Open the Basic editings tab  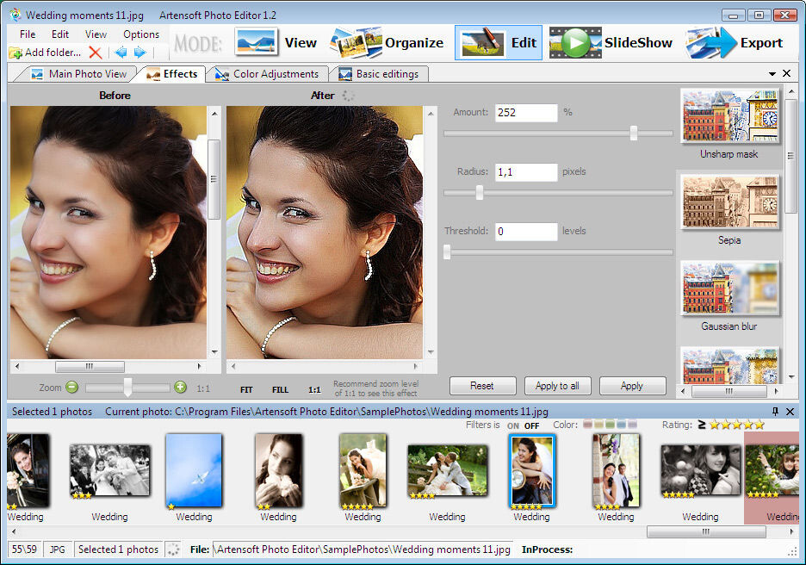pyautogui.click(x=379, y=73)
